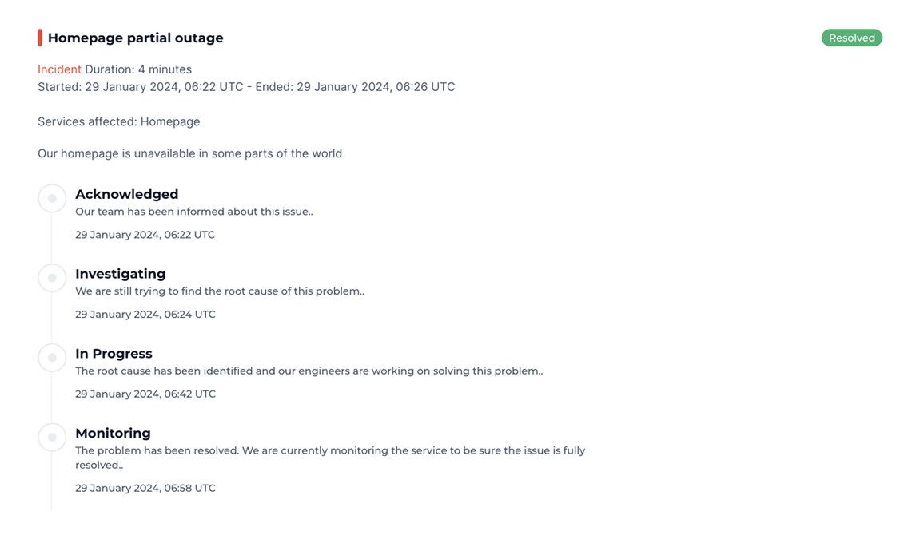Click the red bar beside the incident title
The width and height of the screenshot is (916, 539).
40,38
